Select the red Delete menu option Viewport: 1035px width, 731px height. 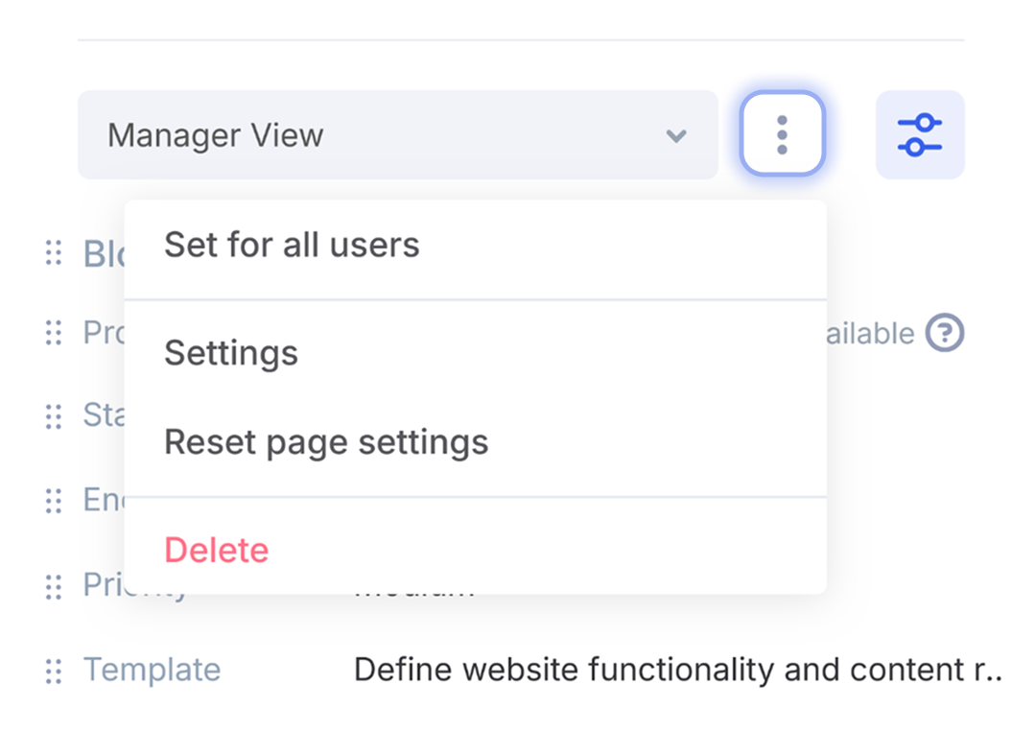click(216, 551)
